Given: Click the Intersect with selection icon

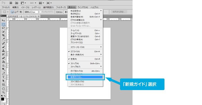Looking at the screenshot, I should coord(20,12).
